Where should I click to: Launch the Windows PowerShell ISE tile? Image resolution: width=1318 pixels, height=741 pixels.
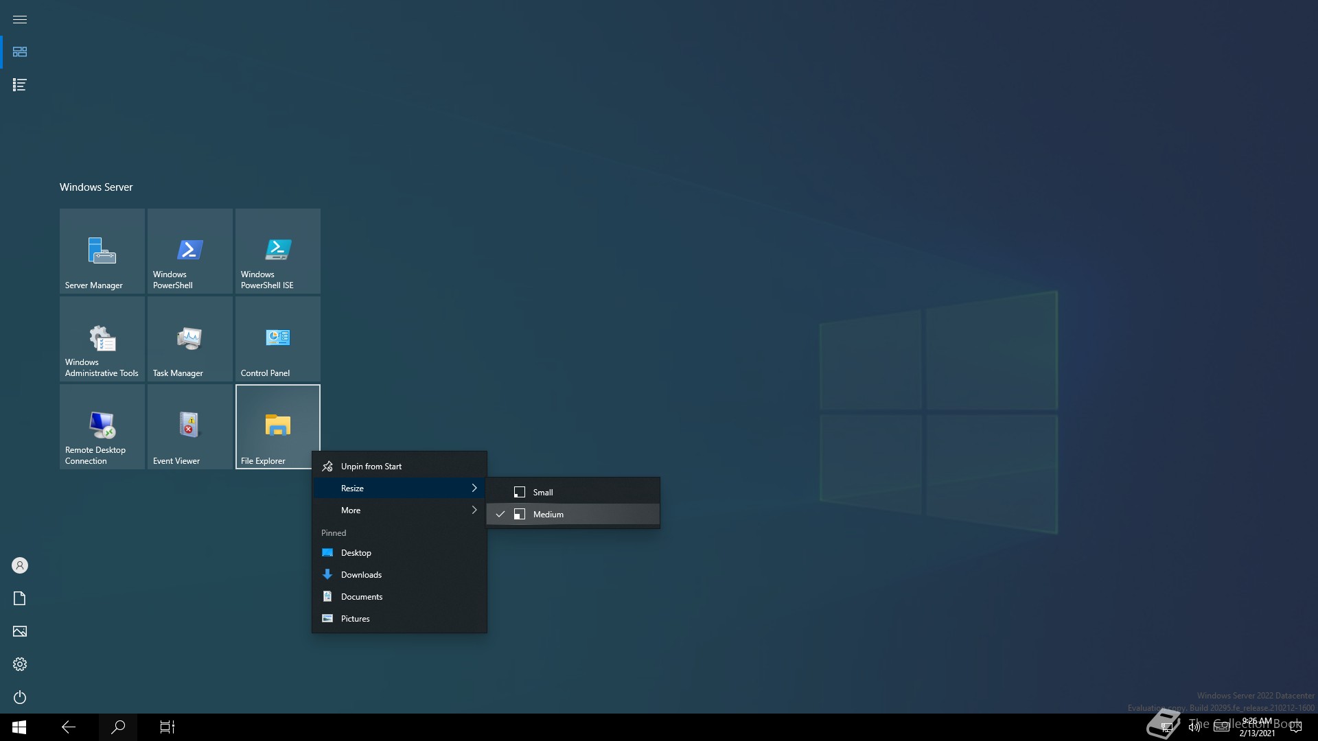click(278, 251)
